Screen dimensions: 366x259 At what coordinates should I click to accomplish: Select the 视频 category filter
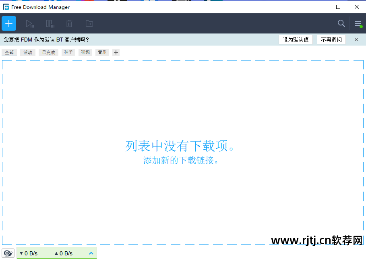click(85, 52)
